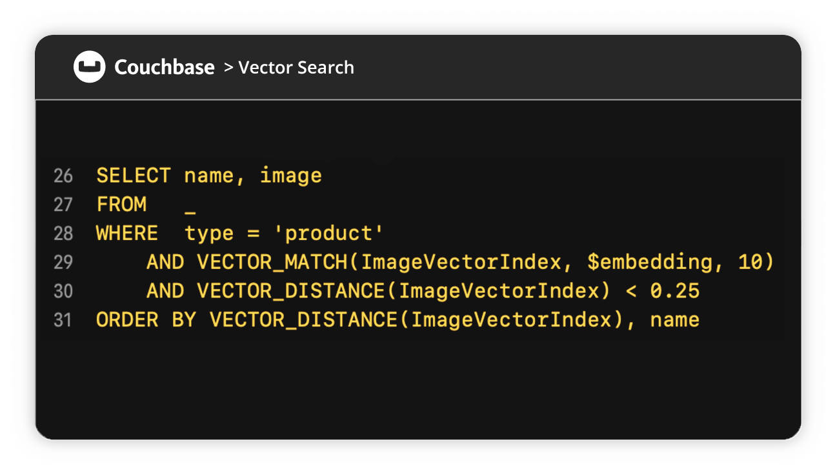Click the breadcrumb chevron separator
835x473 pixels.
coord(228,67)
